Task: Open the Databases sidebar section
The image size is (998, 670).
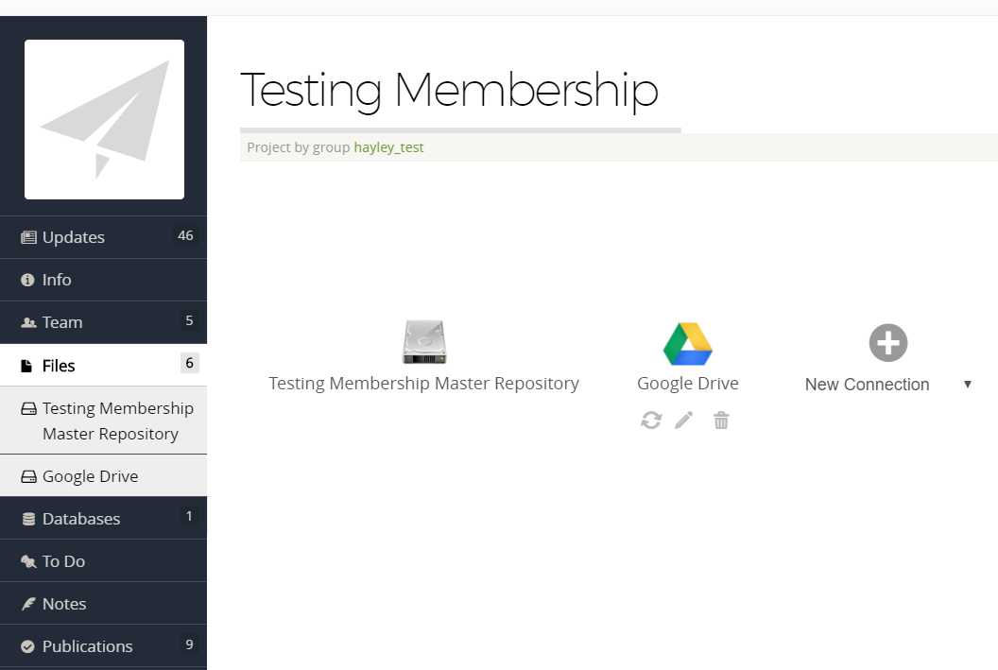Action: [81, 519]
